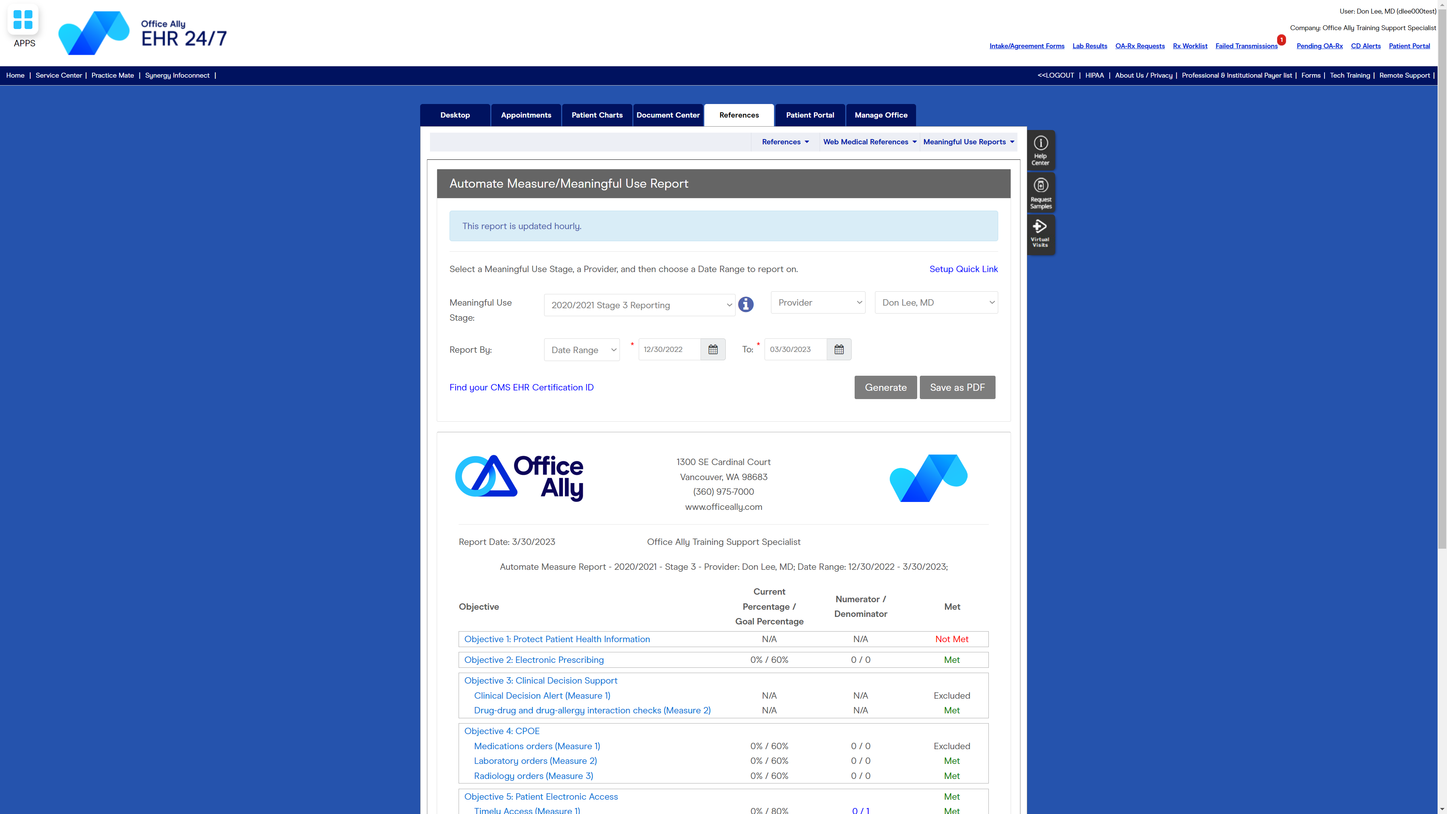Open the Setup Quick Link option

click(x=964, y=269)
